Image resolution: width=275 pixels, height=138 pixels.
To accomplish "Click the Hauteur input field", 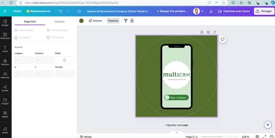I will point(44,60).
